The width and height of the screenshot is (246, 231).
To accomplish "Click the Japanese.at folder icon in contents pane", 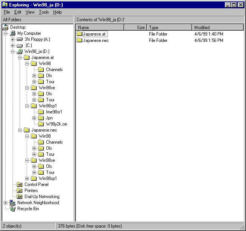I will click(79, 34).
